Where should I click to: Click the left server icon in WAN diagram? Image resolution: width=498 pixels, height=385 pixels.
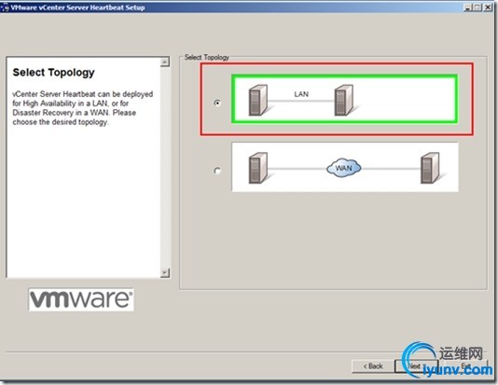point(258,168)
